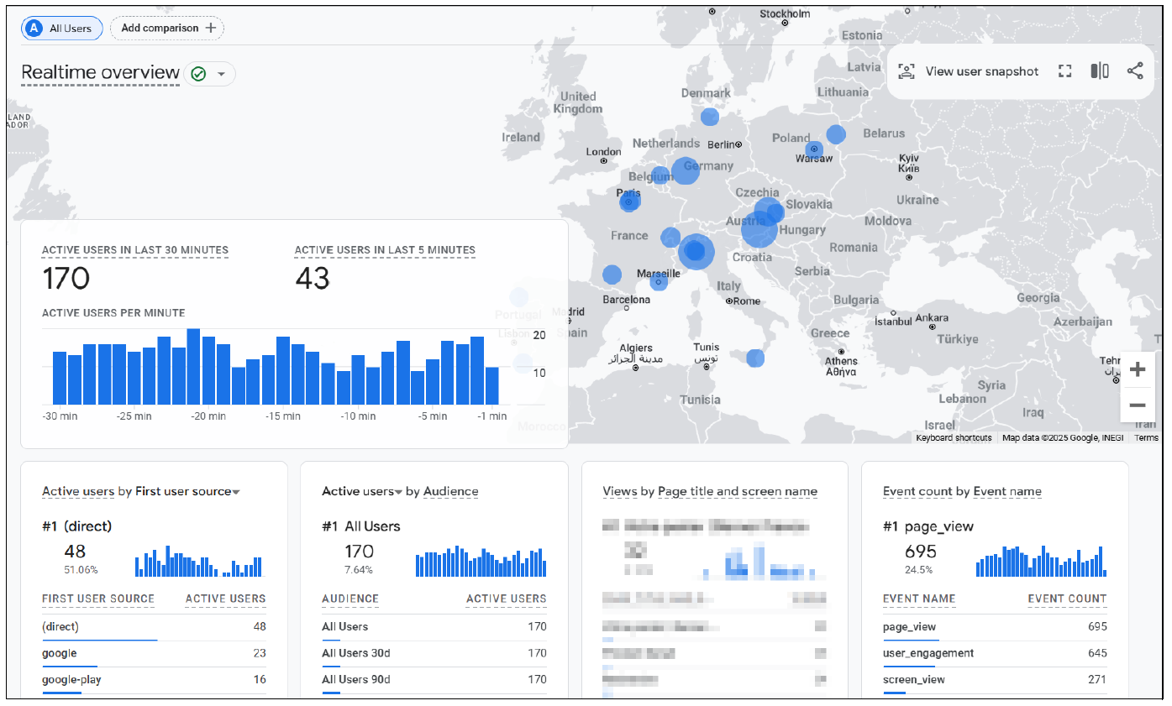Viewport: 1172px width, 706px height.
Task: Click the Add comparison button
Action: point(166,28)
